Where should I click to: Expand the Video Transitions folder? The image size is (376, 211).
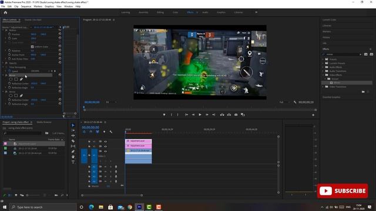323,87
